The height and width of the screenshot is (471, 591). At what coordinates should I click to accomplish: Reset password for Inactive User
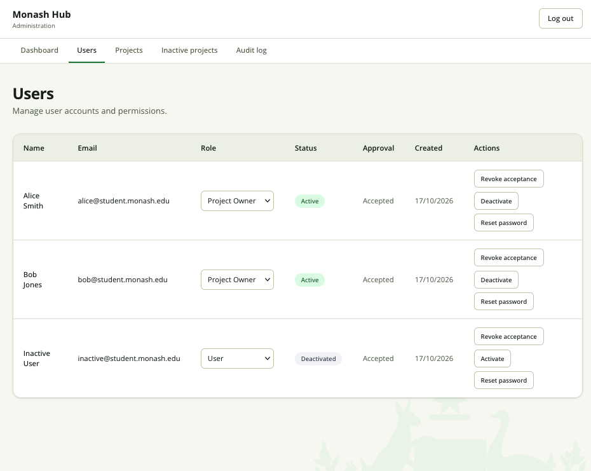[x=503, y=381]
